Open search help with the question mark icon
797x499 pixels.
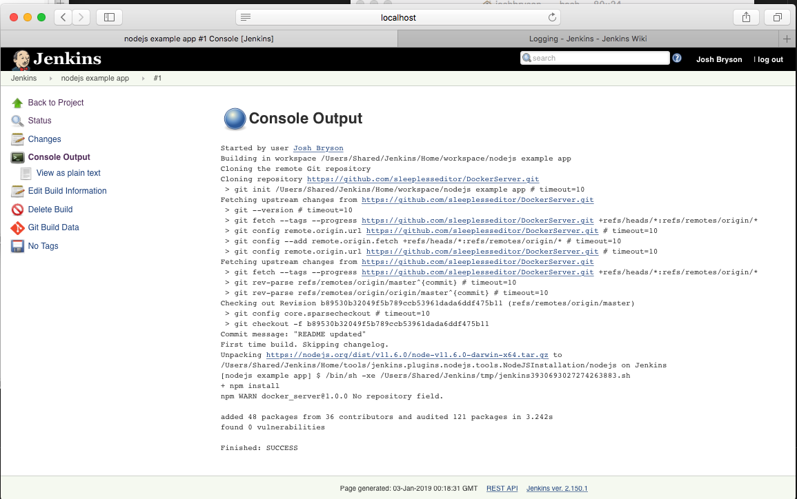point(677,58)
